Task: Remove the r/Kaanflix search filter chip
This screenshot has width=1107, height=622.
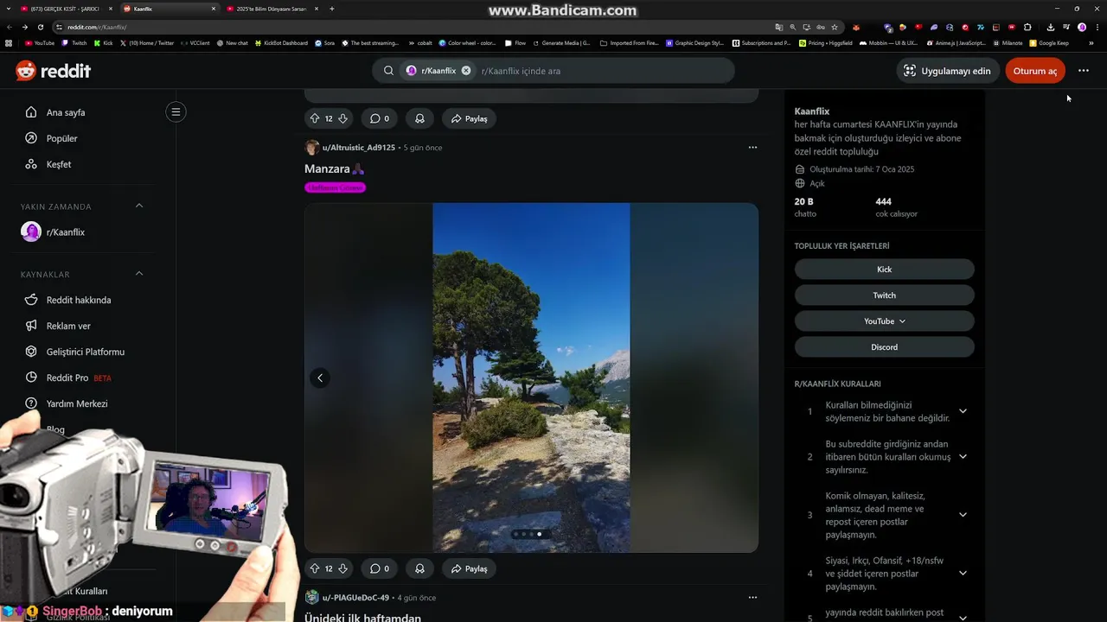Action: (x=466, y=71)
